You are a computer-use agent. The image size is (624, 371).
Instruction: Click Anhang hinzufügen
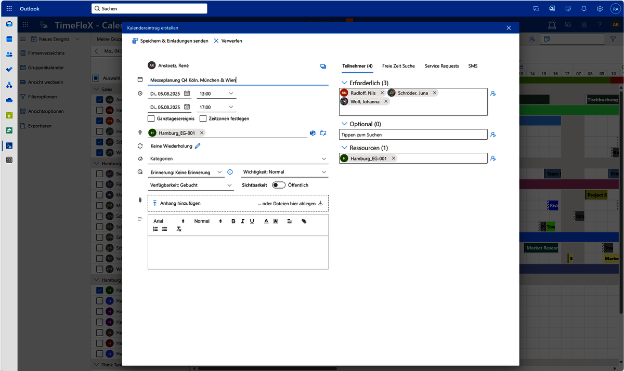pos(176,204)
